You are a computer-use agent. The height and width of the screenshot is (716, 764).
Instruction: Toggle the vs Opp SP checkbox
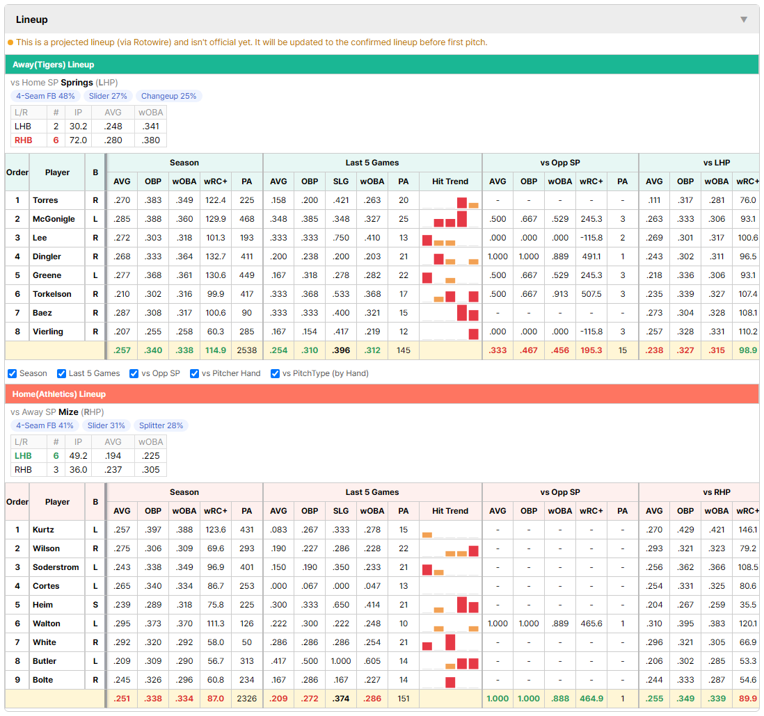[x=134, y=373]
